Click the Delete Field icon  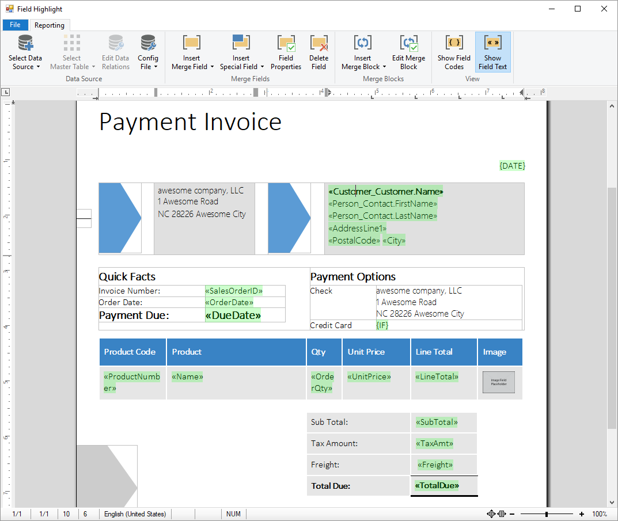[319, 44]
